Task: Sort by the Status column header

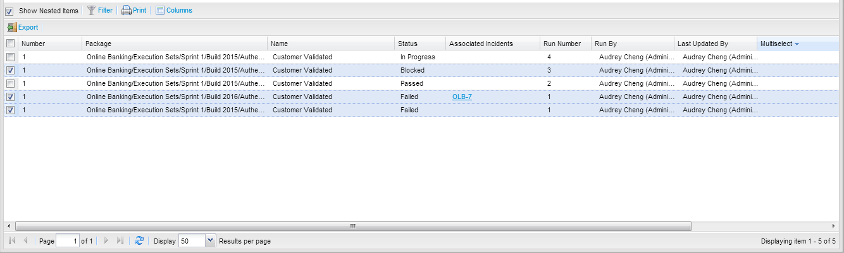Action: click(x=412, y=44)
